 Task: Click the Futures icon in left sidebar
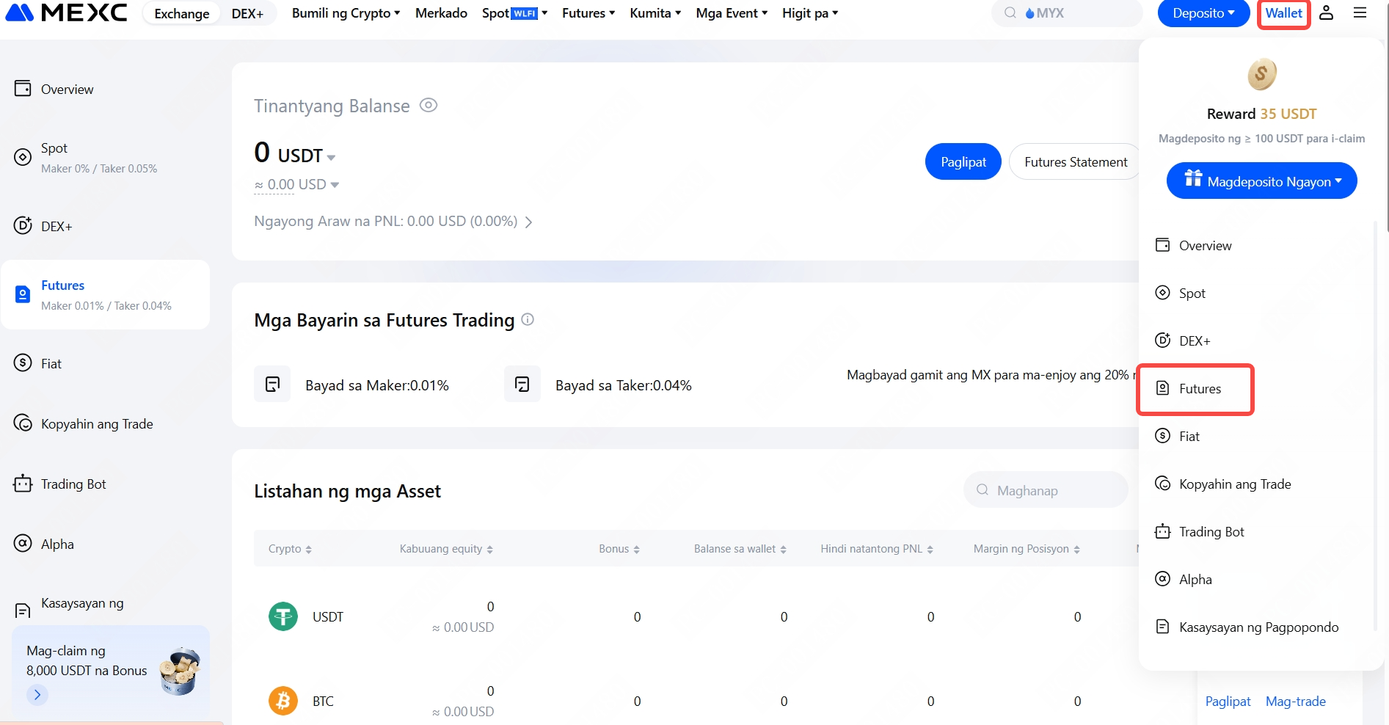pyautogui.click(x=23, y=294)
